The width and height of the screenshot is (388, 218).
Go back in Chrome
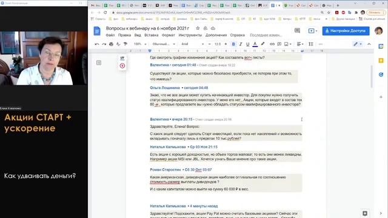[x=92, y=12]
